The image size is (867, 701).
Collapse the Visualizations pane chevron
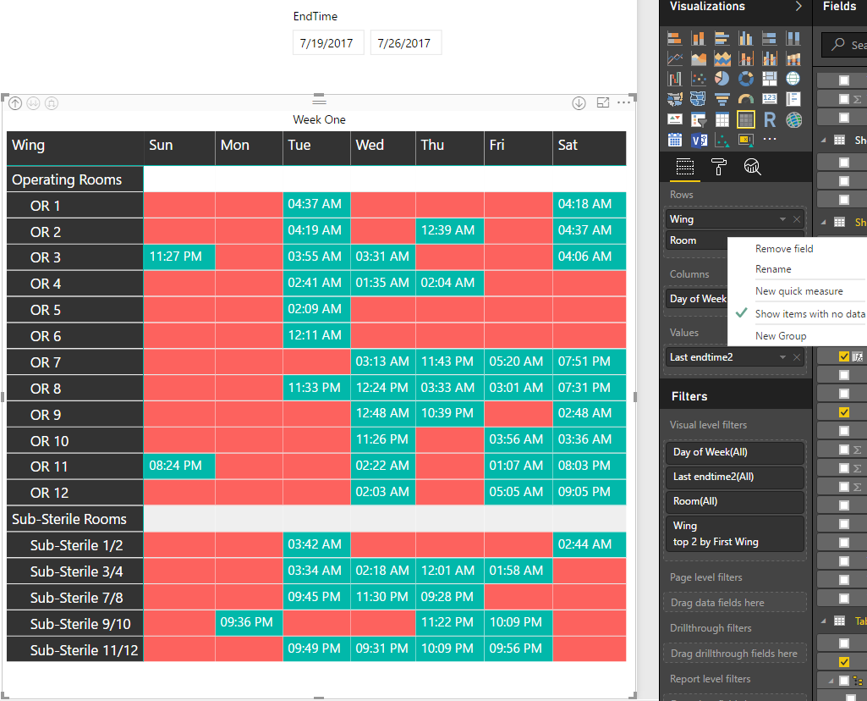point(798,6)
